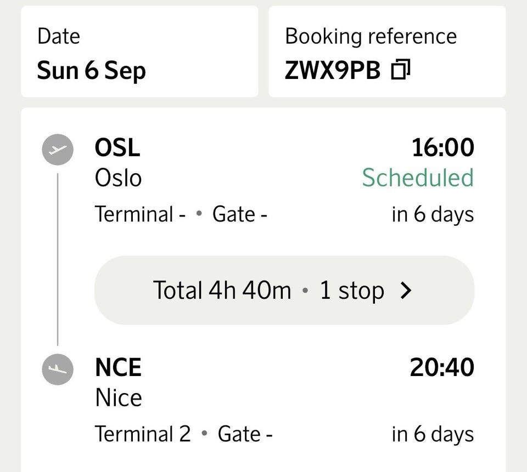
Task: Click the Oslo departure plane icon
Action: [x=58, y=150]
